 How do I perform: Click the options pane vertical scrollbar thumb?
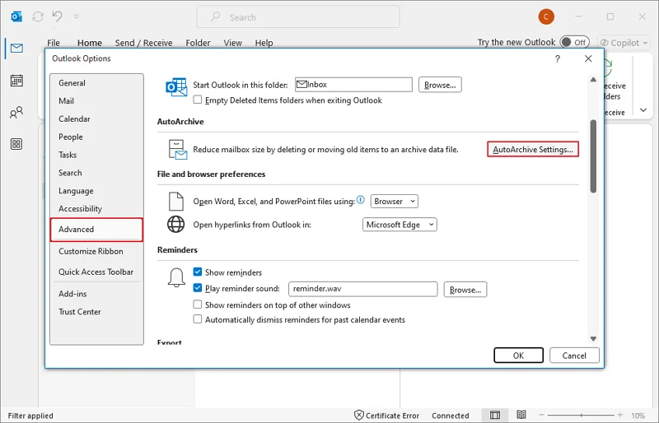[593, 156]
